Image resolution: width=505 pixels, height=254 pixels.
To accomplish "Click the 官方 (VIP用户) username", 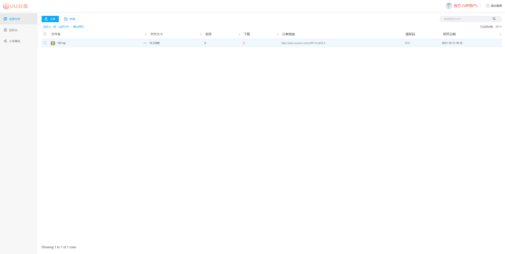I will pos(466,6).
